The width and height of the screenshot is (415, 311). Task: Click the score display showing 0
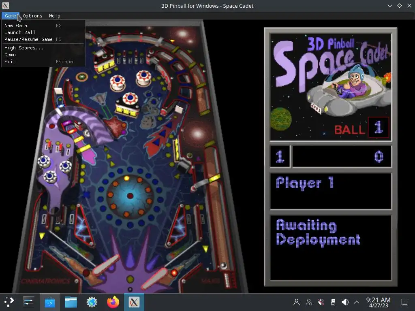[342, 157]
